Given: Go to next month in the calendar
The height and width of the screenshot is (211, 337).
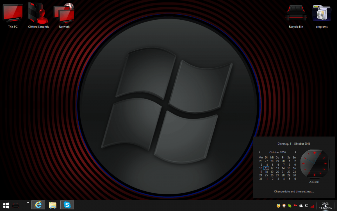Looking at the screenshot, I should pos(295,152).
